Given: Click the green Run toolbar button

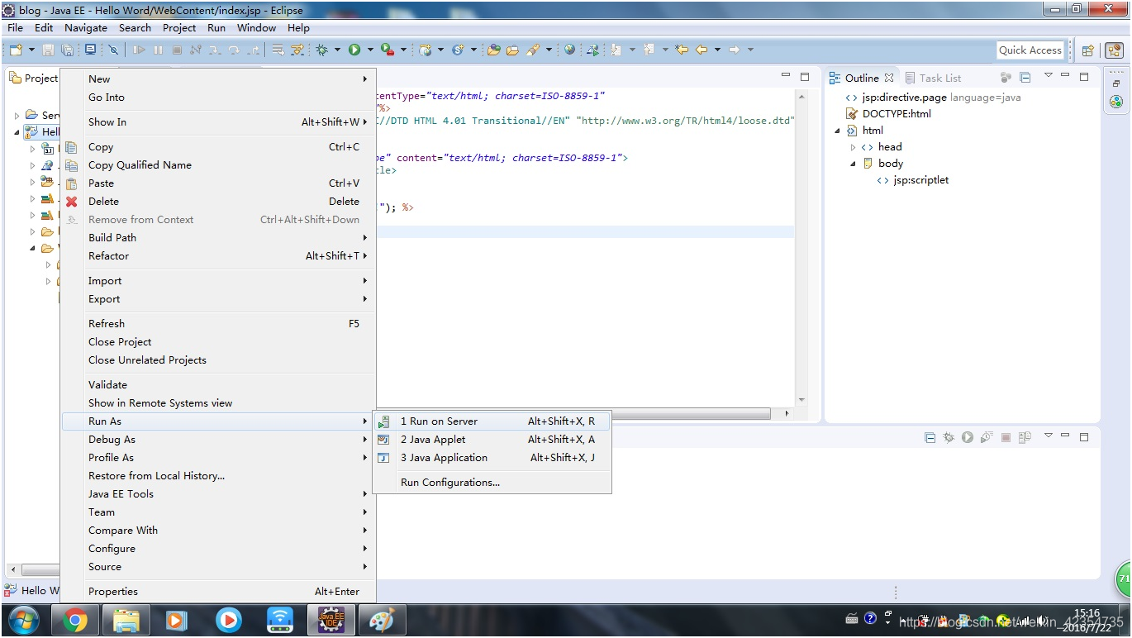Looking at the screenshot, I should click(354, 50).
